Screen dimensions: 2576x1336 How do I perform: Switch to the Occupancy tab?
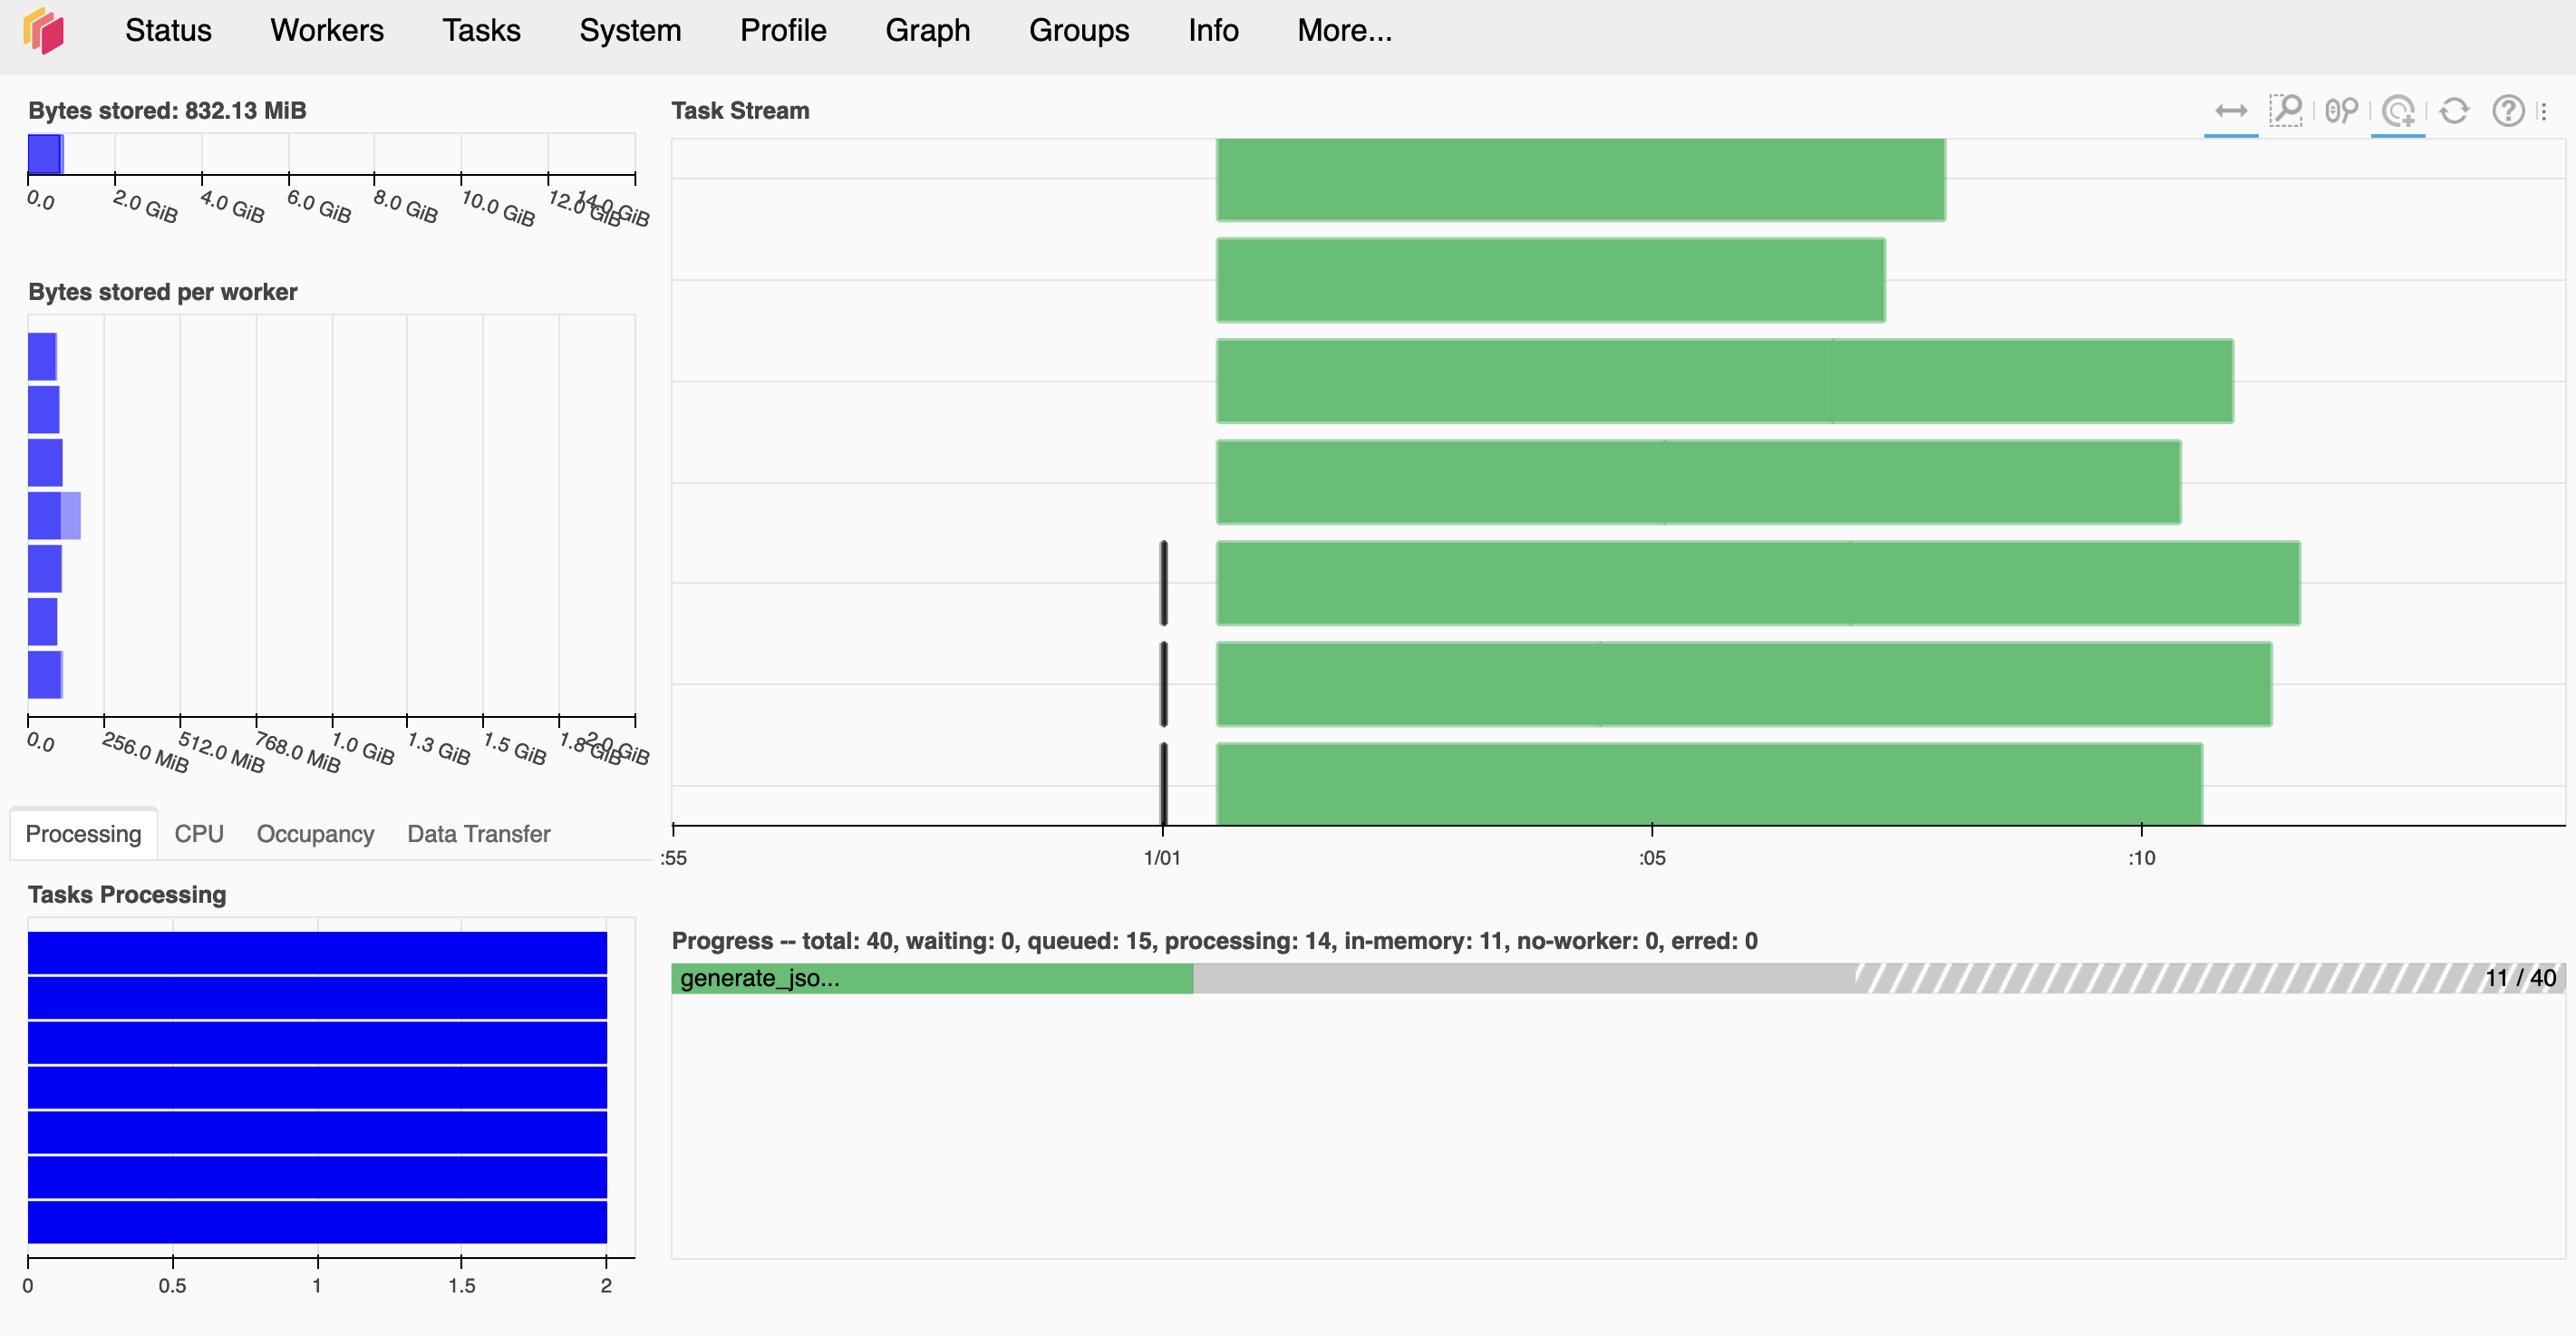click(x=315, y=834)
